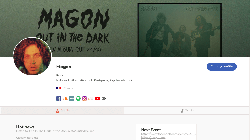Viewport: 250px width, 140px height.
Task: Open the YouTube social icon
Action: pos(97,99)
